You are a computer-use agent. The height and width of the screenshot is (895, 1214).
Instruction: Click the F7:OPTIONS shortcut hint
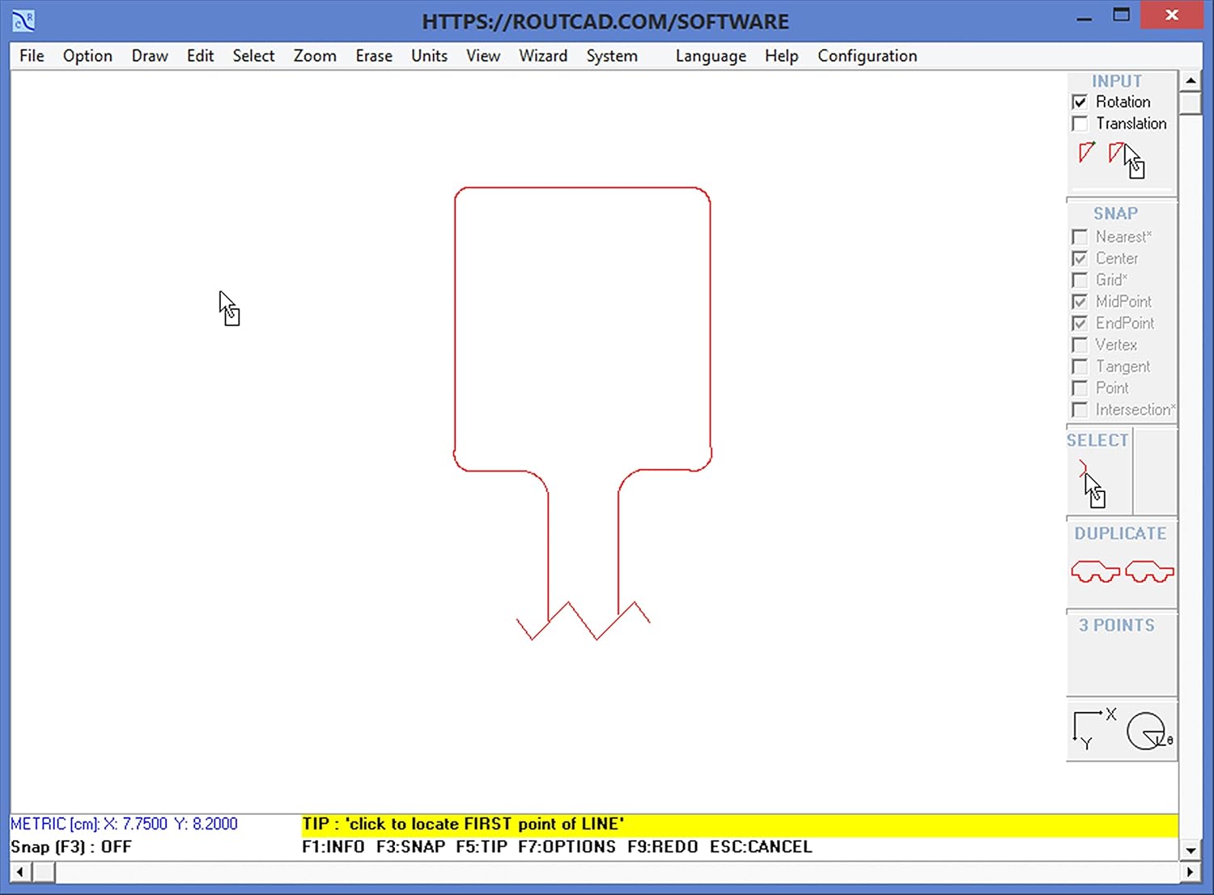coord(567,846)
